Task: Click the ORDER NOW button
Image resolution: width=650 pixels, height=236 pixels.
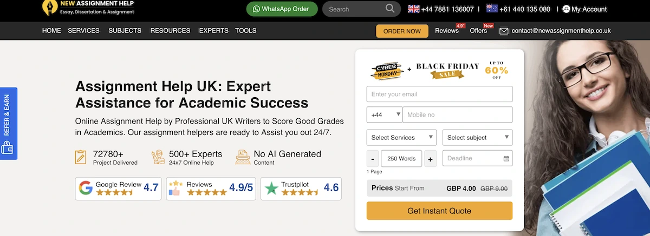Action: click(x=402, y=31)
